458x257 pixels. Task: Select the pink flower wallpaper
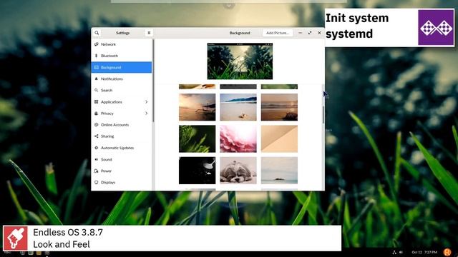tap(238, 138)
